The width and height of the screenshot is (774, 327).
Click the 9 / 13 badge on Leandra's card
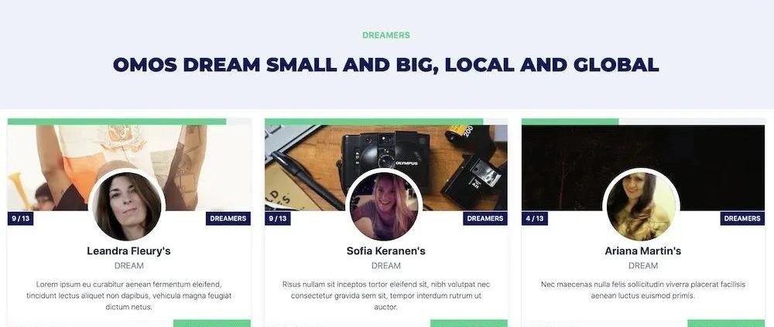point(21,219)
